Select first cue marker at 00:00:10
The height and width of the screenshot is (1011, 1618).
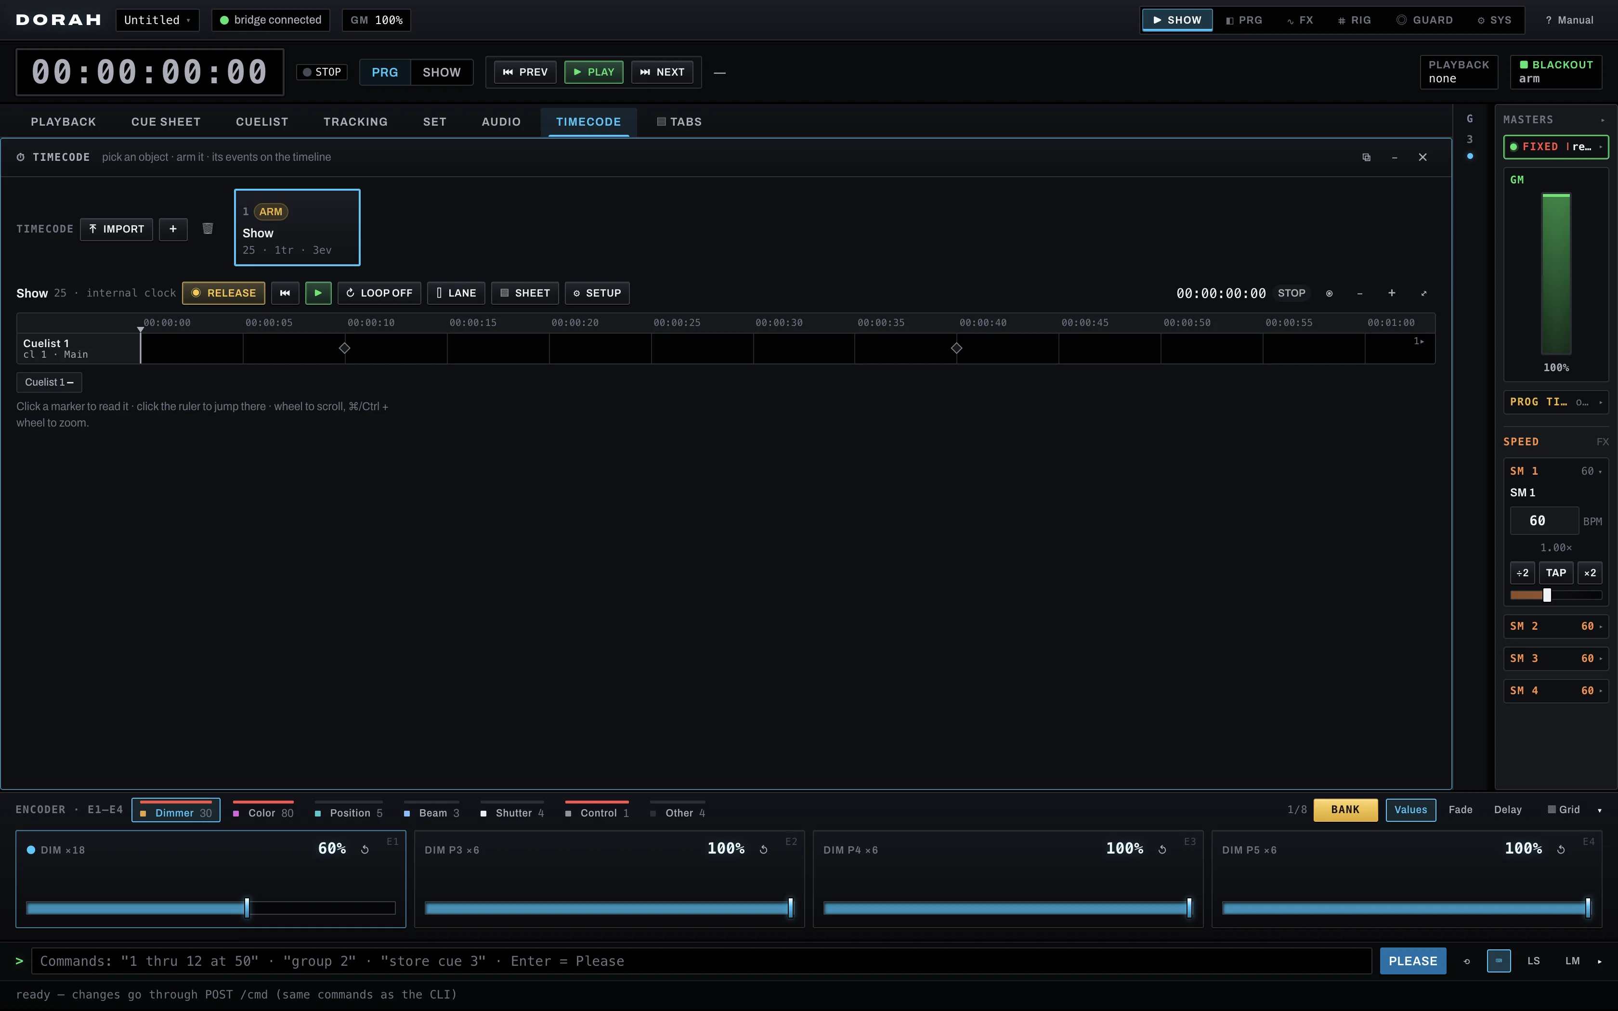(344, 348)
